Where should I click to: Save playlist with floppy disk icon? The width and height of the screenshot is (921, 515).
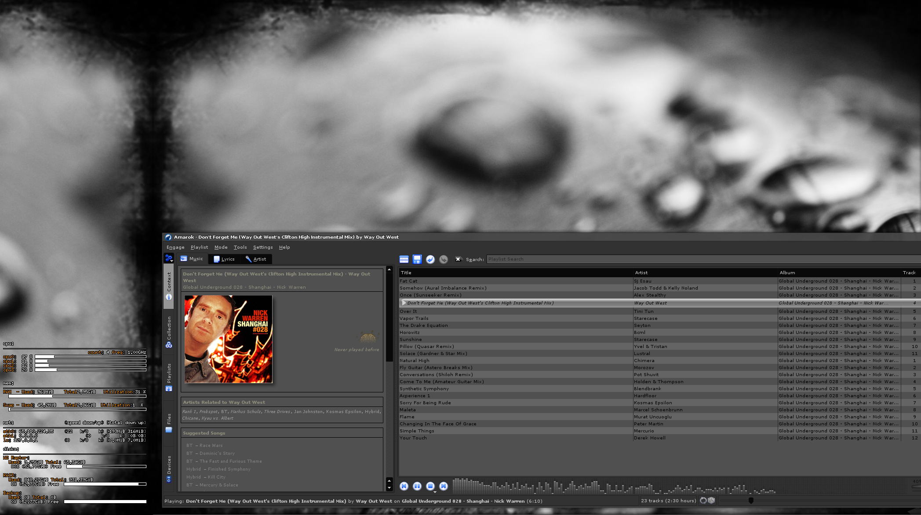click(x=417, y=259)
